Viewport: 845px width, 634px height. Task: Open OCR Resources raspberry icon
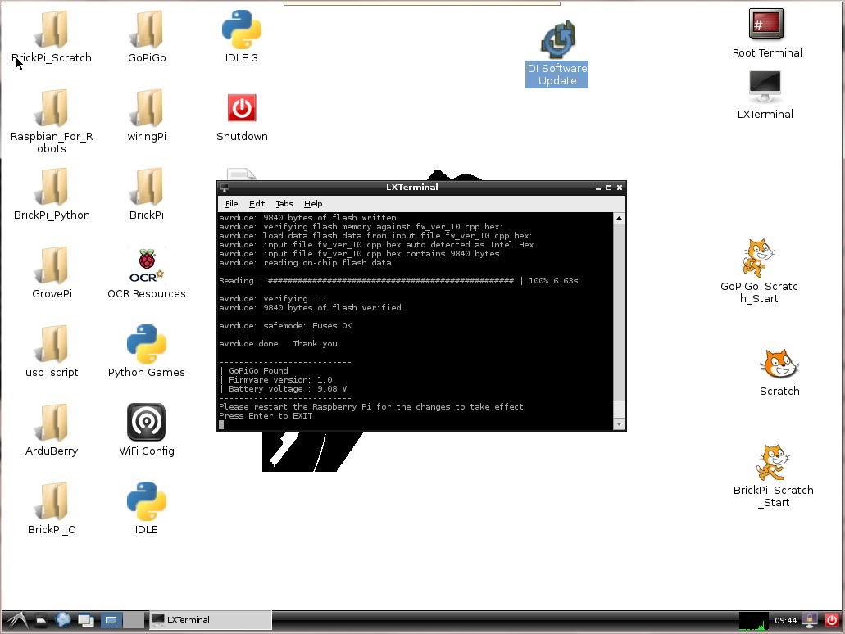147,265
